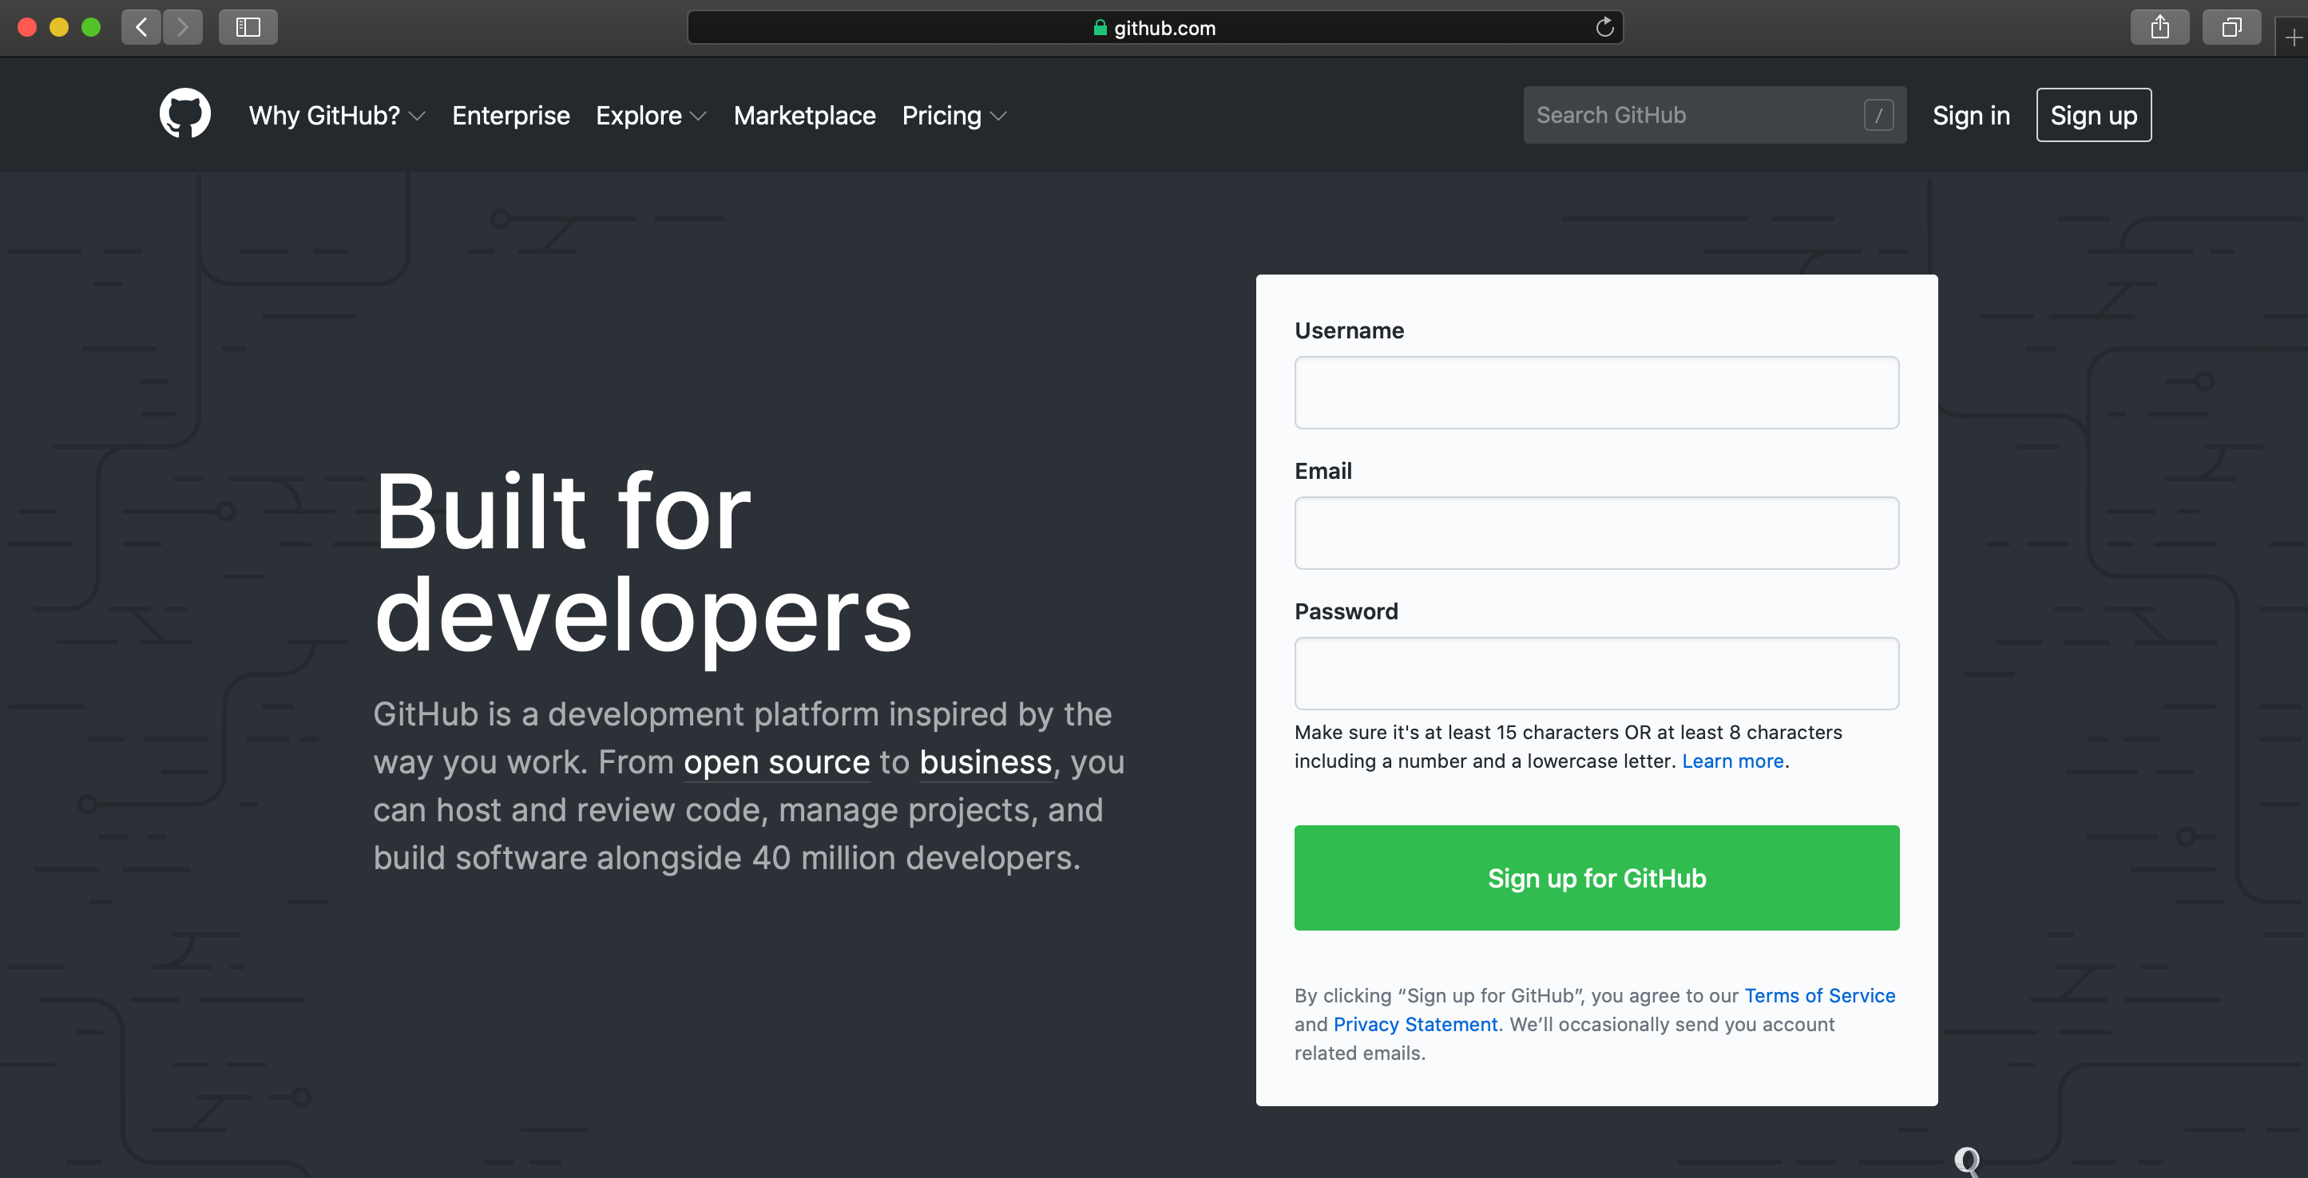2308x1178 pixels.
Task: Expand the Why GitHub? dropdown
Action: point(337,116)
